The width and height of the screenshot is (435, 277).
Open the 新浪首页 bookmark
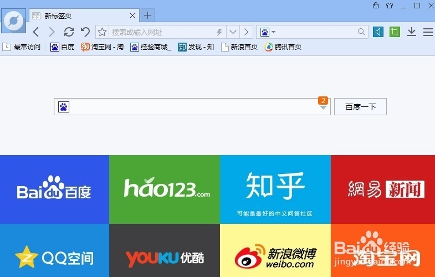[239, 47]
